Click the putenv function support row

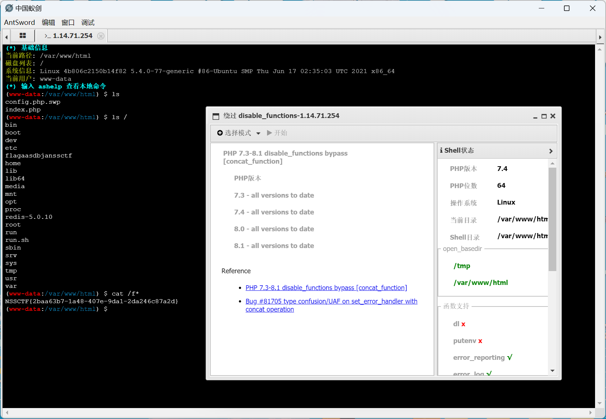(x=468, y=341)
